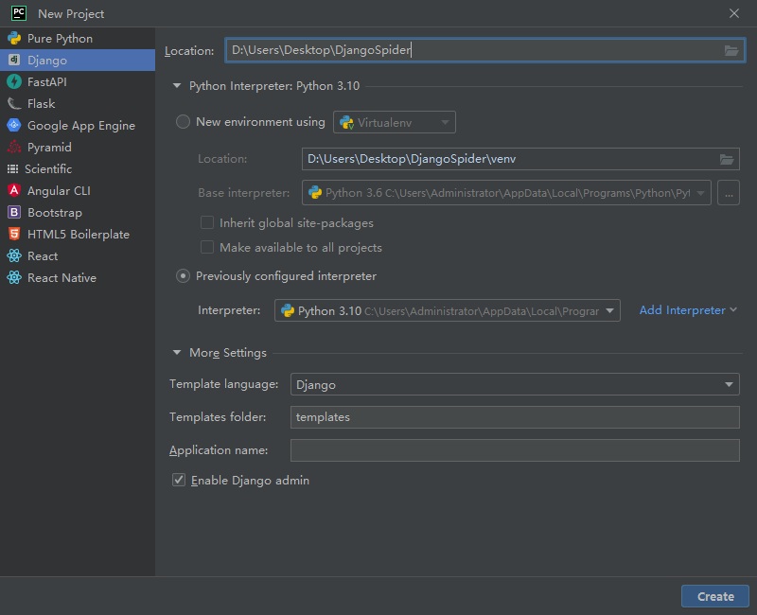Select the HTML5 Boilerplate icon
This screenshot has height=615, width=757.
(14, 235)
